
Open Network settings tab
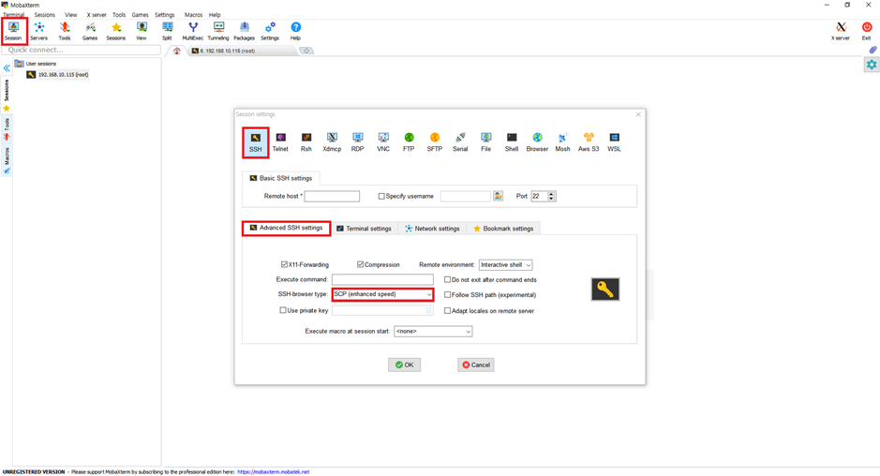432,229
